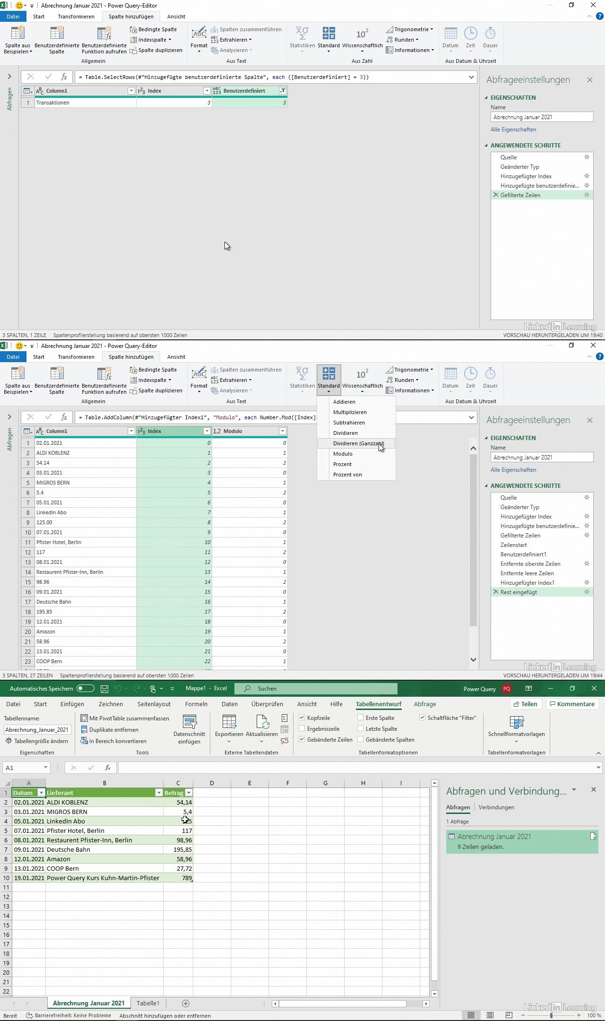
Task: Uncheck the Kopfzeile checkbox
Action: (x=302, y=718)
